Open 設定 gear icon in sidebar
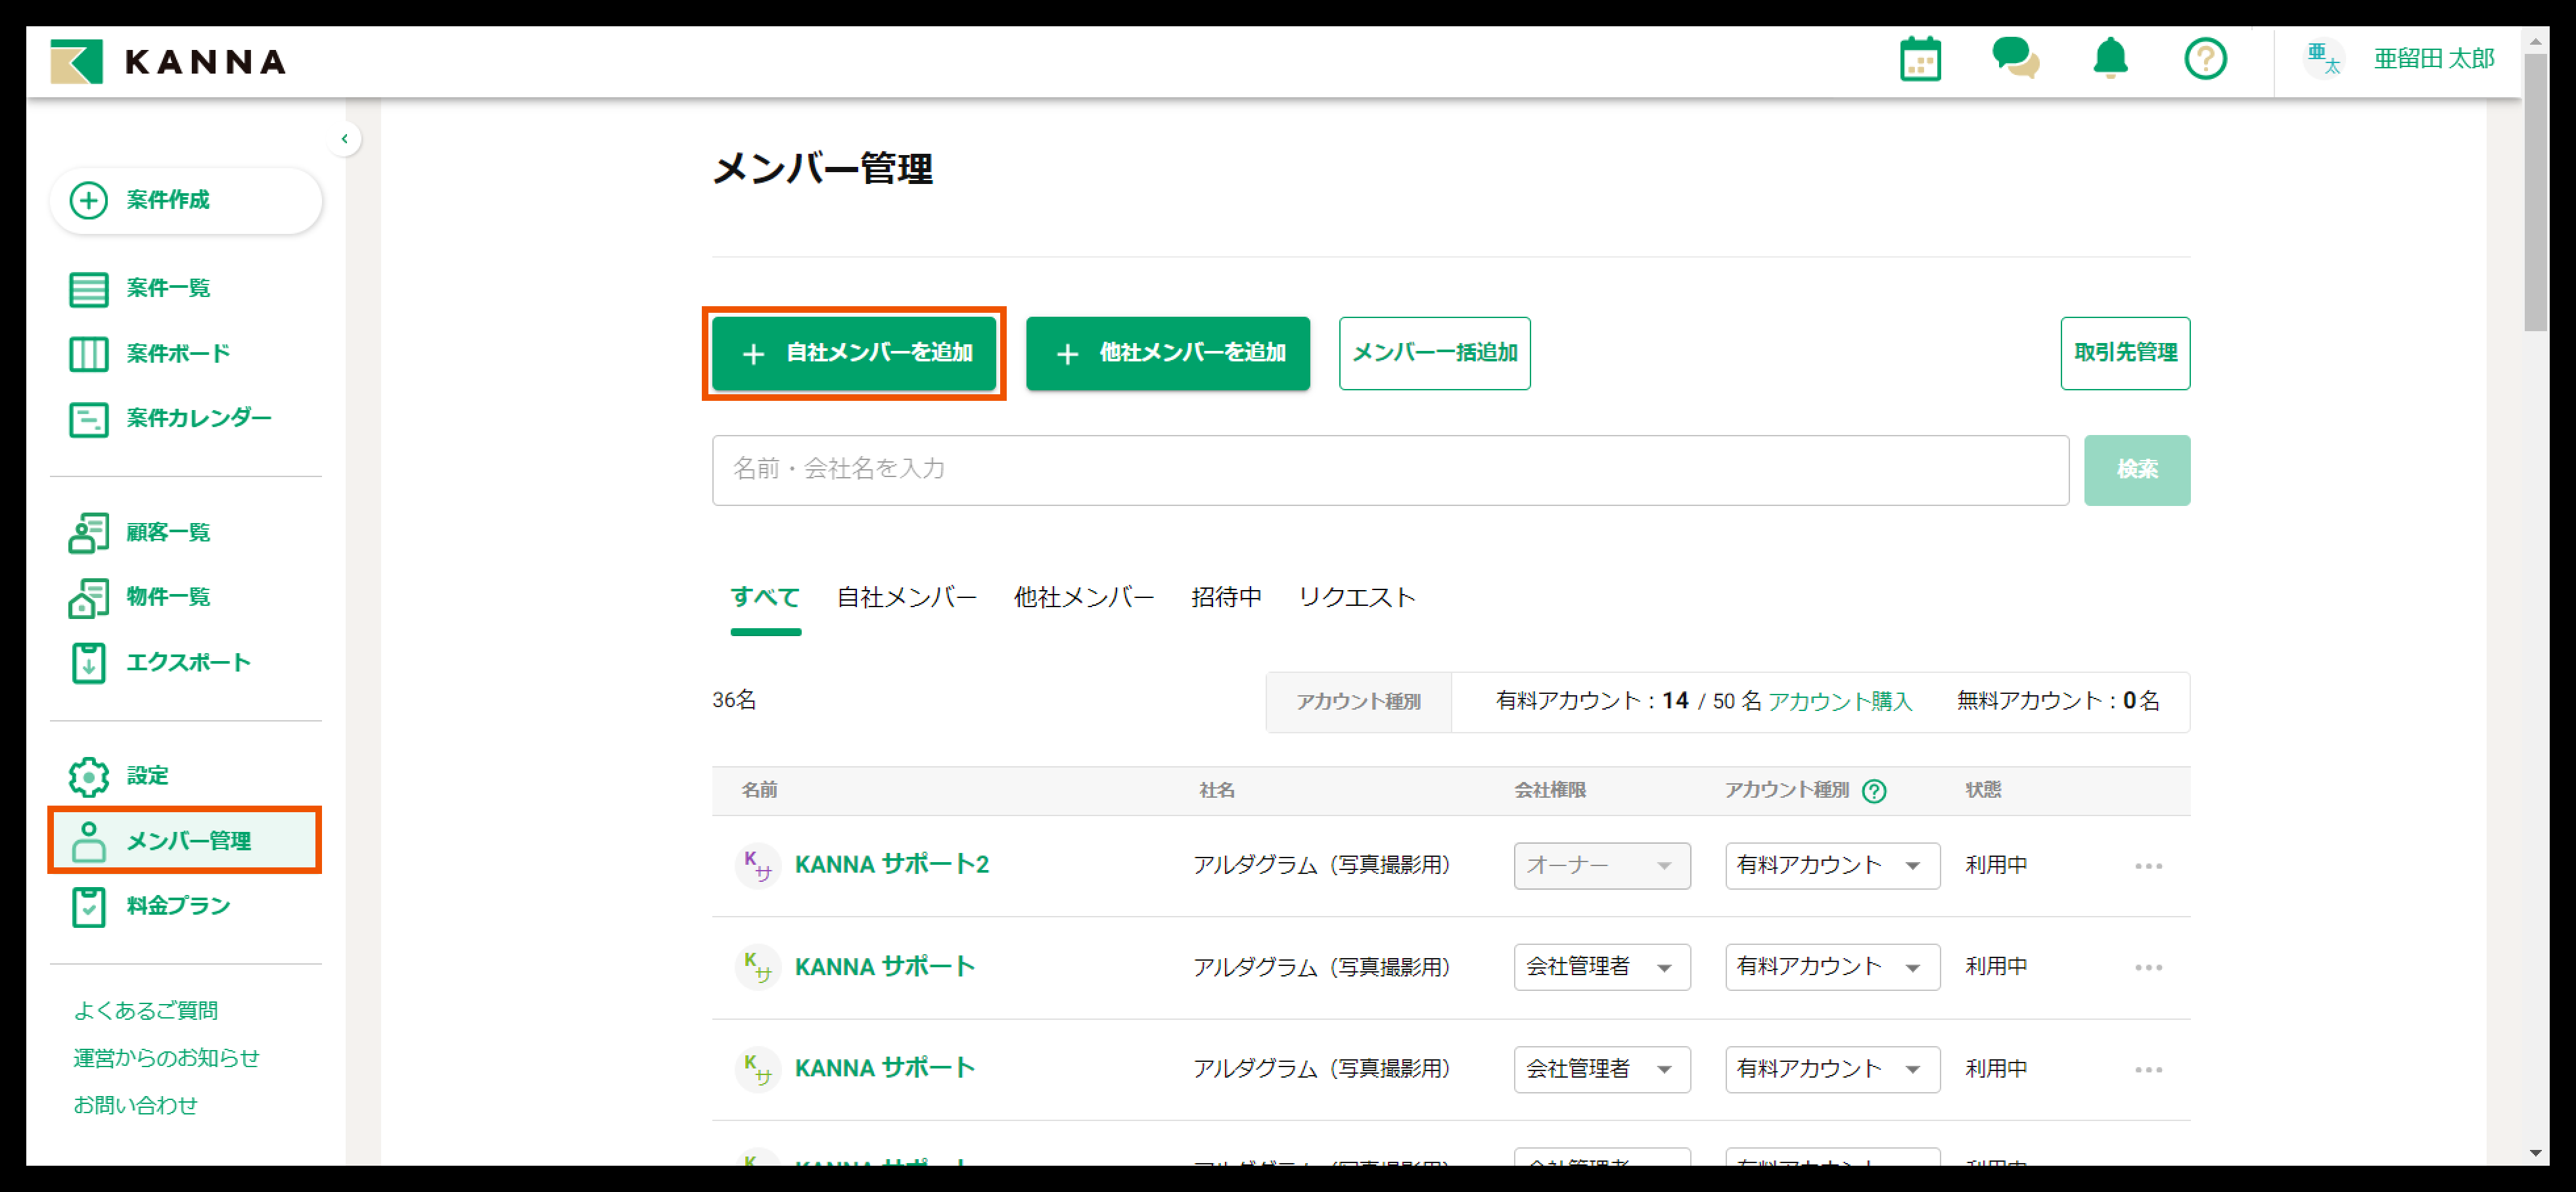 coord(88,776)
